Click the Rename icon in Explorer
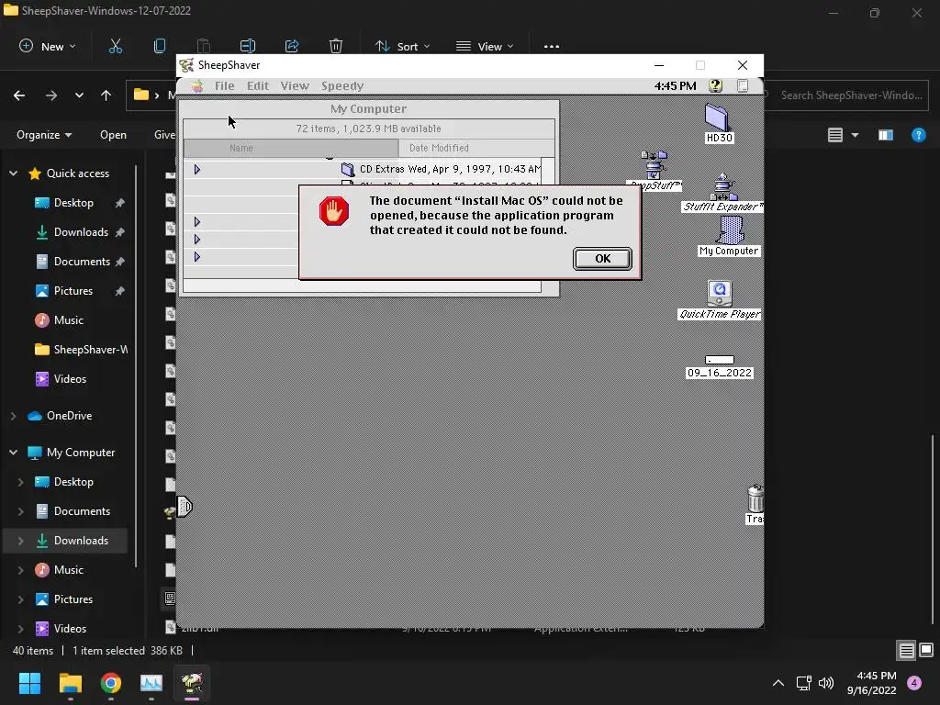The width and height of the screenshot is (940, 705). tap(248, 46)
